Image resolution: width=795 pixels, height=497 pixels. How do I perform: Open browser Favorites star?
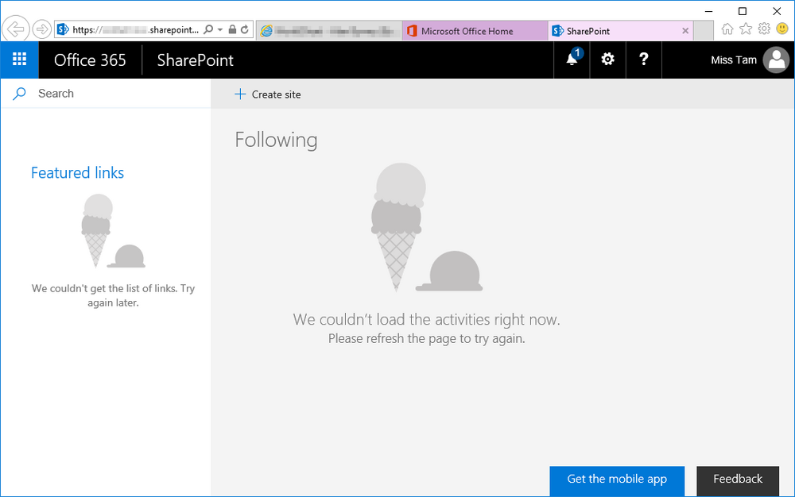click(x=746, y=29)
